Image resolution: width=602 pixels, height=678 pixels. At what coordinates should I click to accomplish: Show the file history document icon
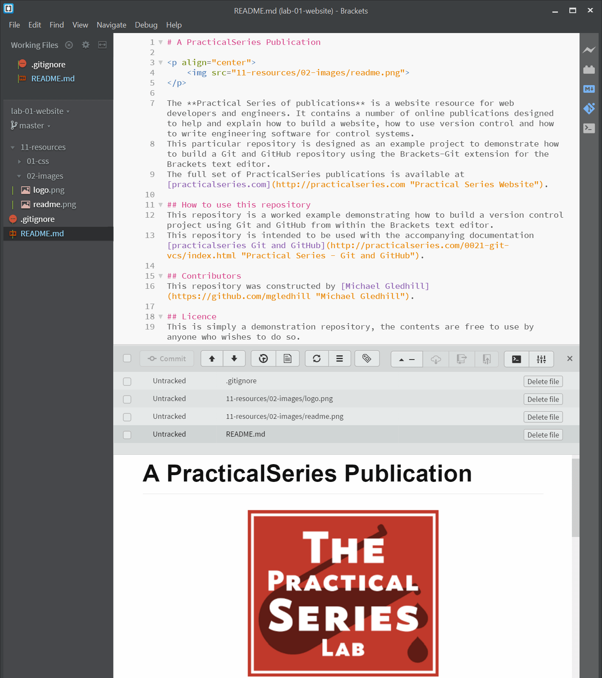[287, 359]
